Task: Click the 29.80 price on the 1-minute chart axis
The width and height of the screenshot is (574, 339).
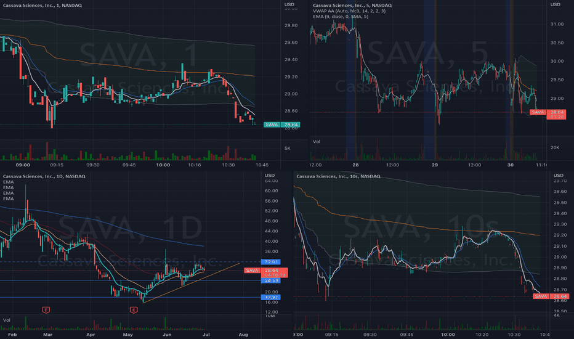Action: [291, 25]
